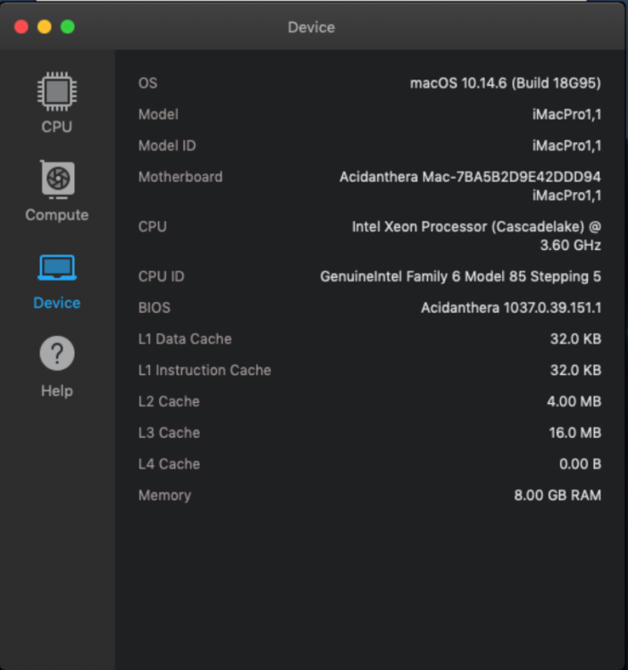Select GenuineIntel Family 6 Model 85 value
628x670 pixels.
pos(461,276)
